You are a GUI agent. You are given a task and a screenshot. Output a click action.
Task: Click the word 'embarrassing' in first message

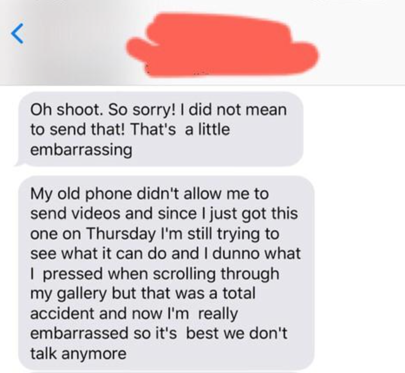[x=82, y=150]
